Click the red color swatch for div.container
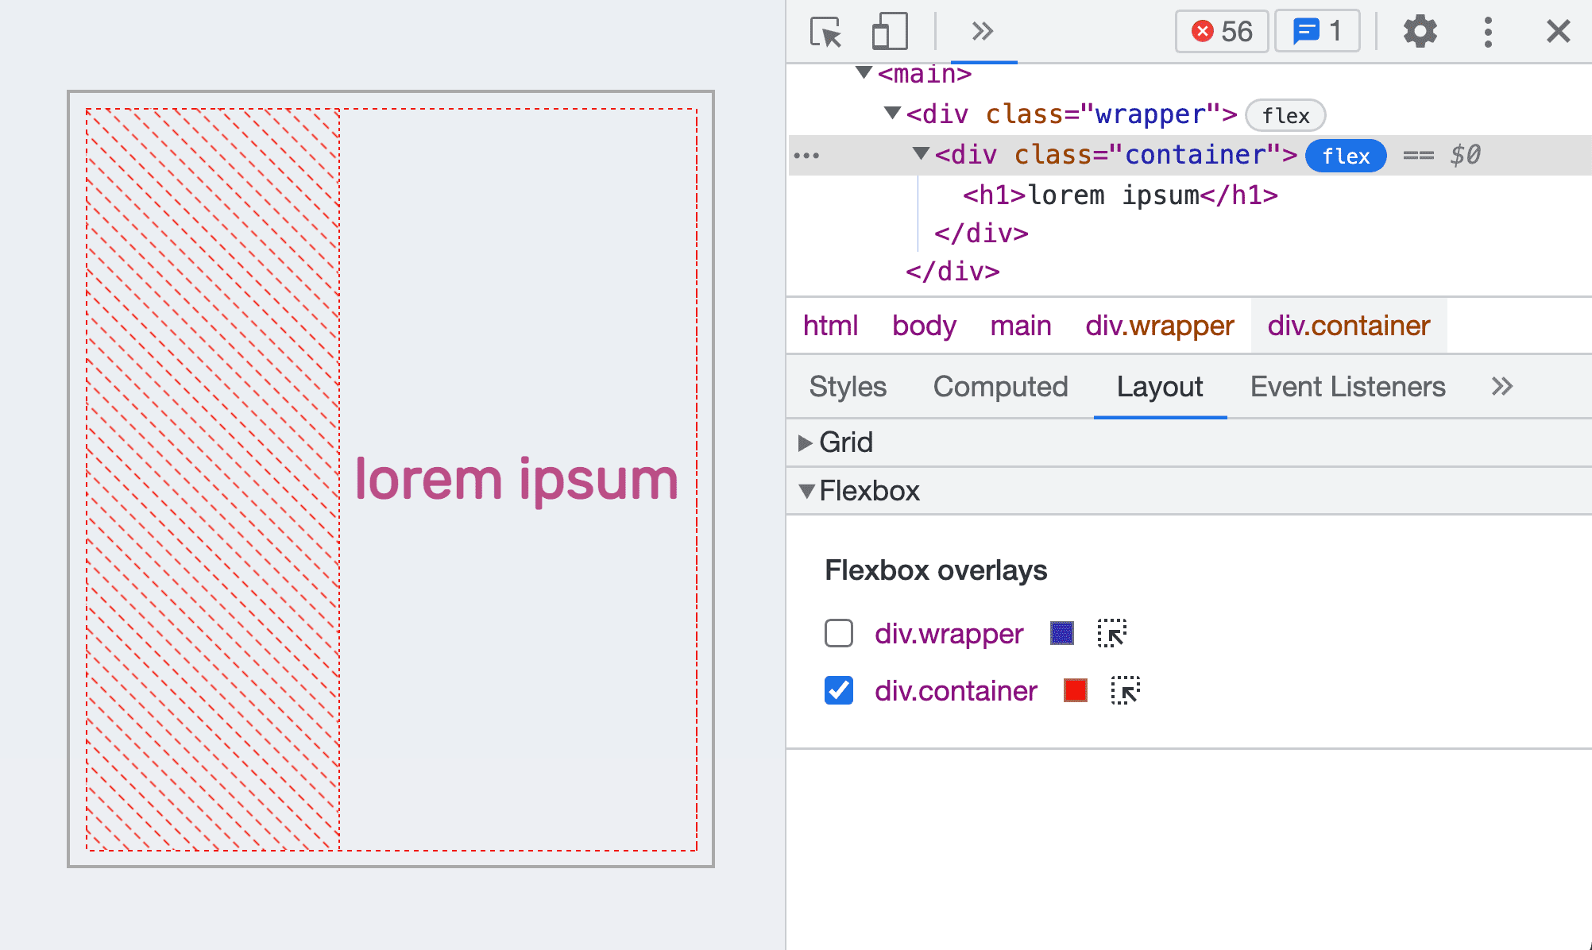Screen dimensions: 1592x950 click(x=1076, y=690)
